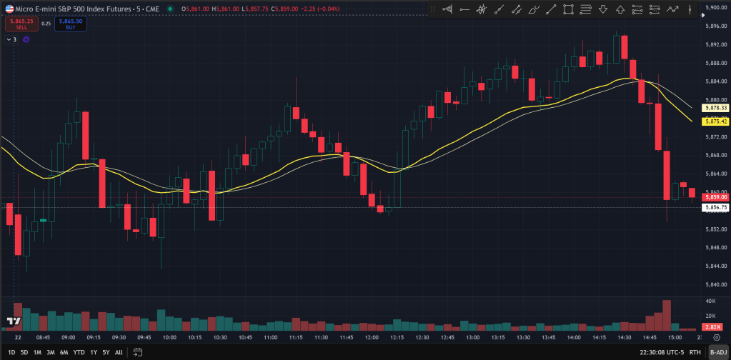This screenshot has height=360, width=731.
Task: Click the arrow down marker tool
Action: [602, 9]
